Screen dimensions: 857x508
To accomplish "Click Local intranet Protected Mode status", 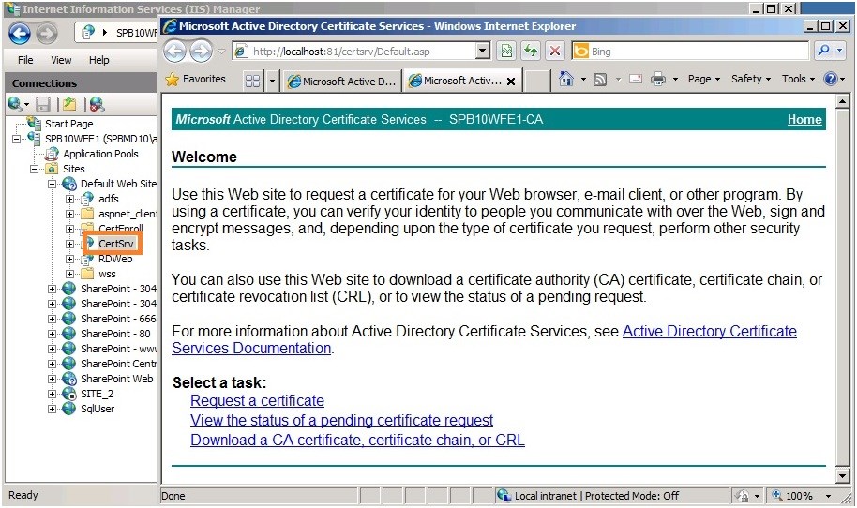I will pyautogui.click(x=596, y=496).
